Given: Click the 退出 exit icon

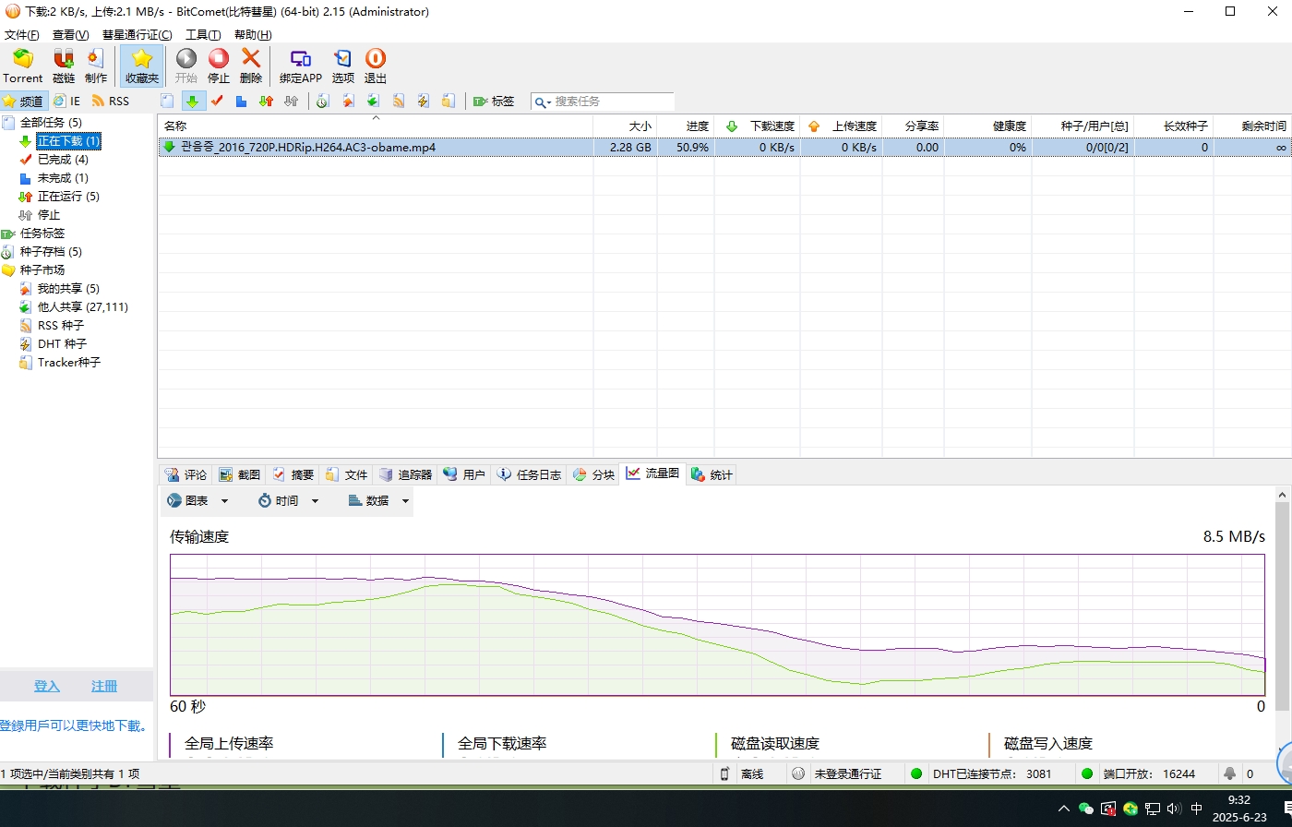Looking at the screenshot, I should (x=376, y=66).
